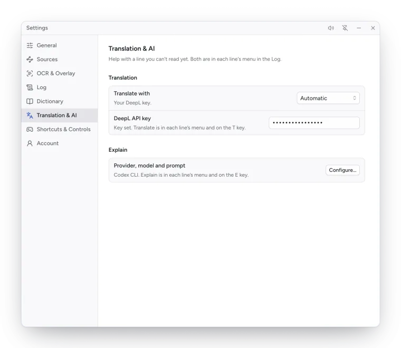This screenshot has height=348, width=401.
Task: Click the 'Key set. Translate is in each line's menu' text
Action: coord(179,128)
